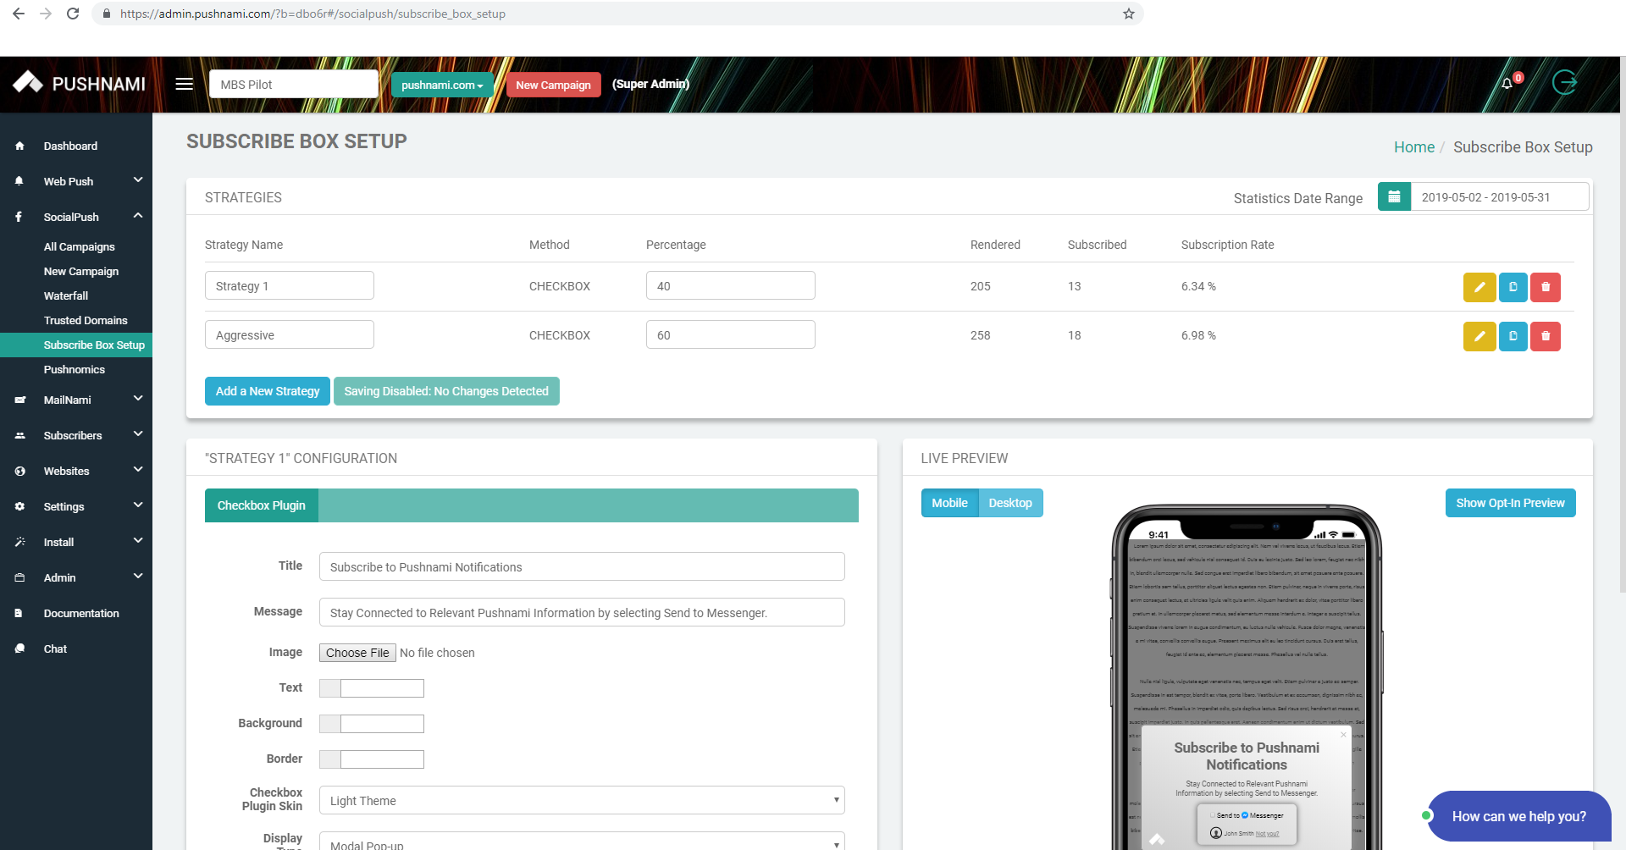Switch the live preview to Mobile
The height and width of the screenshot is (850, 1626).
(949, 502)
